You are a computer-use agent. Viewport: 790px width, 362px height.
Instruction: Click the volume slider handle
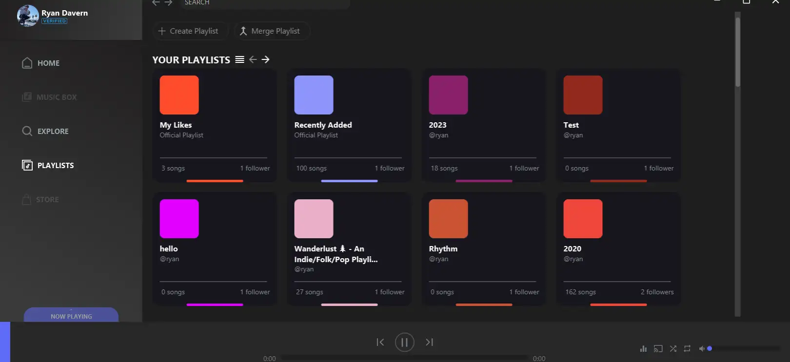710,348
